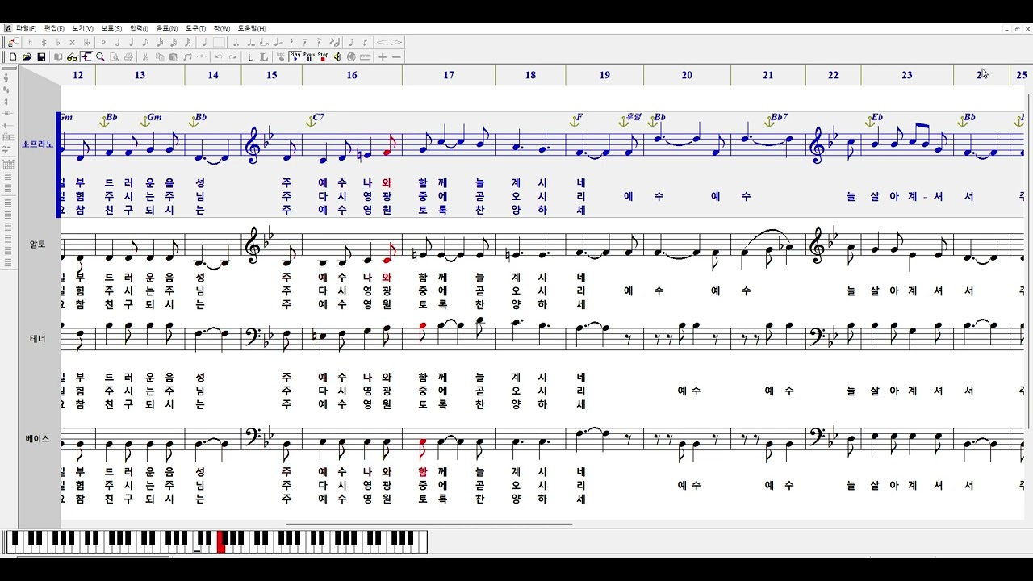Screen dimensions: 1033x581
Task: Select the magnifier zoom tool
Action: click(100, 57)
